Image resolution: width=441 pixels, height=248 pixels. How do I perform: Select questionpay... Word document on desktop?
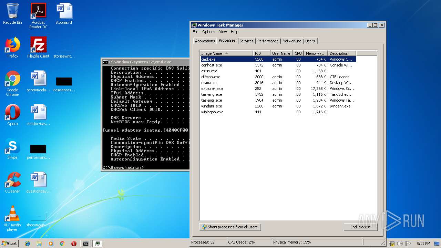pyautogui.click(x=38, y=183)
